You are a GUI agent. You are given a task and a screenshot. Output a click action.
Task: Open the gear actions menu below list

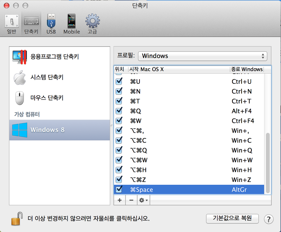click(x=144, y=200)
